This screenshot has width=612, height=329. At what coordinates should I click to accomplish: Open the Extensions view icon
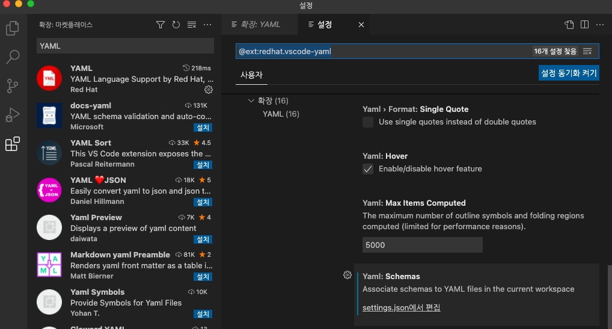13,144
